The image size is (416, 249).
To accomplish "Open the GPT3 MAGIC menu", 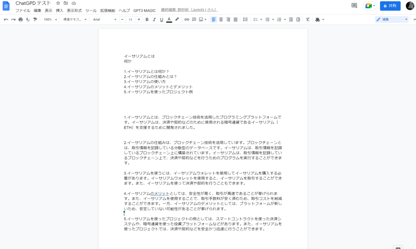I will [144, 11].
